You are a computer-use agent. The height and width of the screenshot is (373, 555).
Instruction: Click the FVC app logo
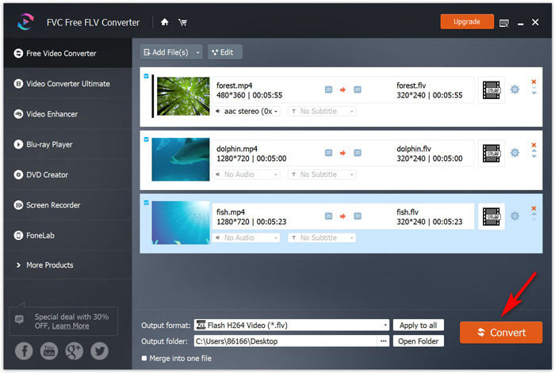pyautogui.click(x=26, y=22)
